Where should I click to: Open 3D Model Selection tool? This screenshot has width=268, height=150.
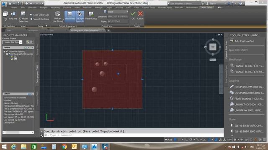click(23, 17)
